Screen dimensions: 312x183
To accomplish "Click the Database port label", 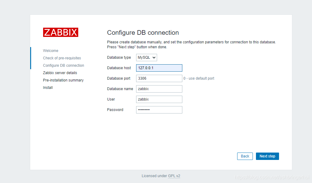I will click(119, 78).
